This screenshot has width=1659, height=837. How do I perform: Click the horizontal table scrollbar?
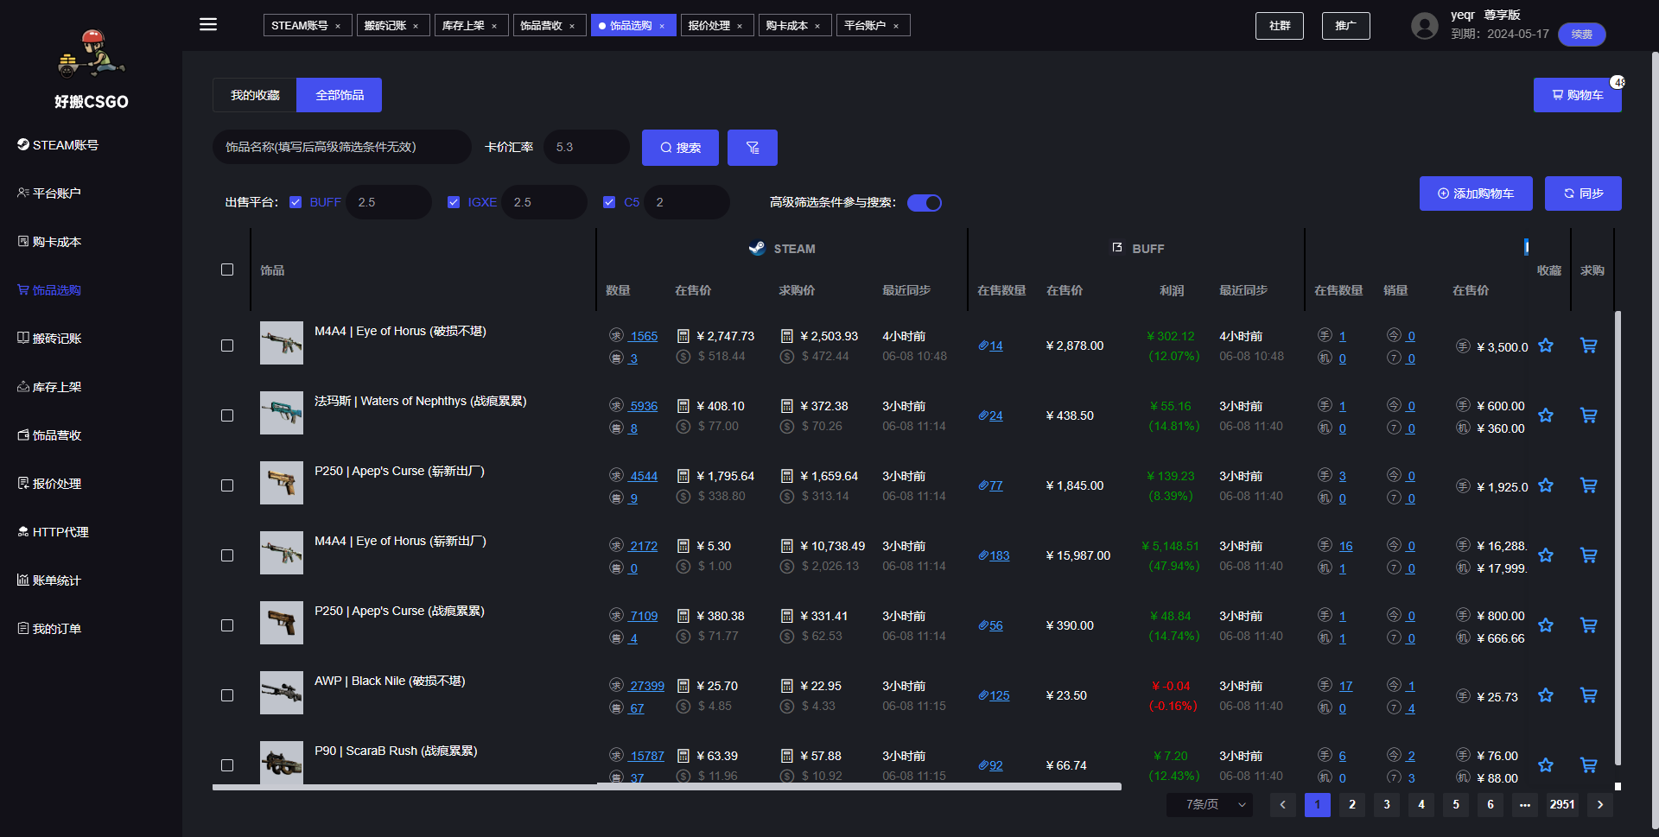(667, 787)
